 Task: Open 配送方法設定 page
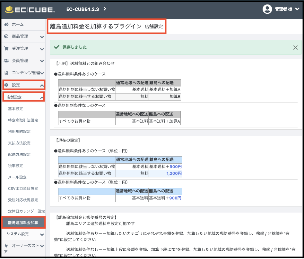click(19, 154)
